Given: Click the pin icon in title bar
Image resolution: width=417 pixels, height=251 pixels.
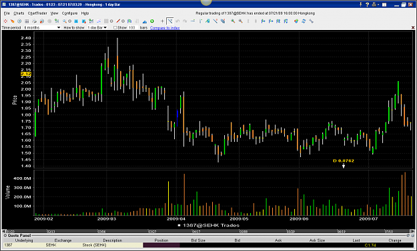Looking at the screenshot, I should (361, 5).
